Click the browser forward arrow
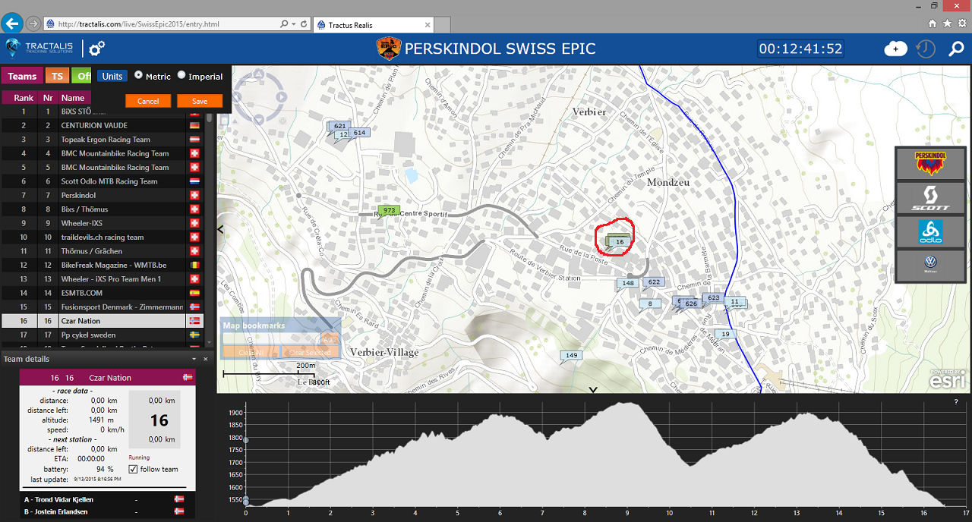972x522 pixels. tap(33, 24)
